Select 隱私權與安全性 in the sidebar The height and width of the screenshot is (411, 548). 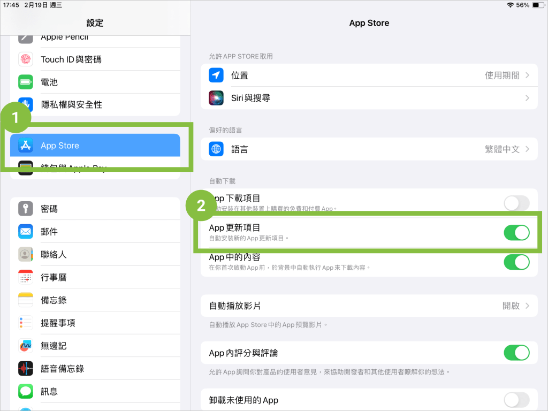click(x=71, y=105)
